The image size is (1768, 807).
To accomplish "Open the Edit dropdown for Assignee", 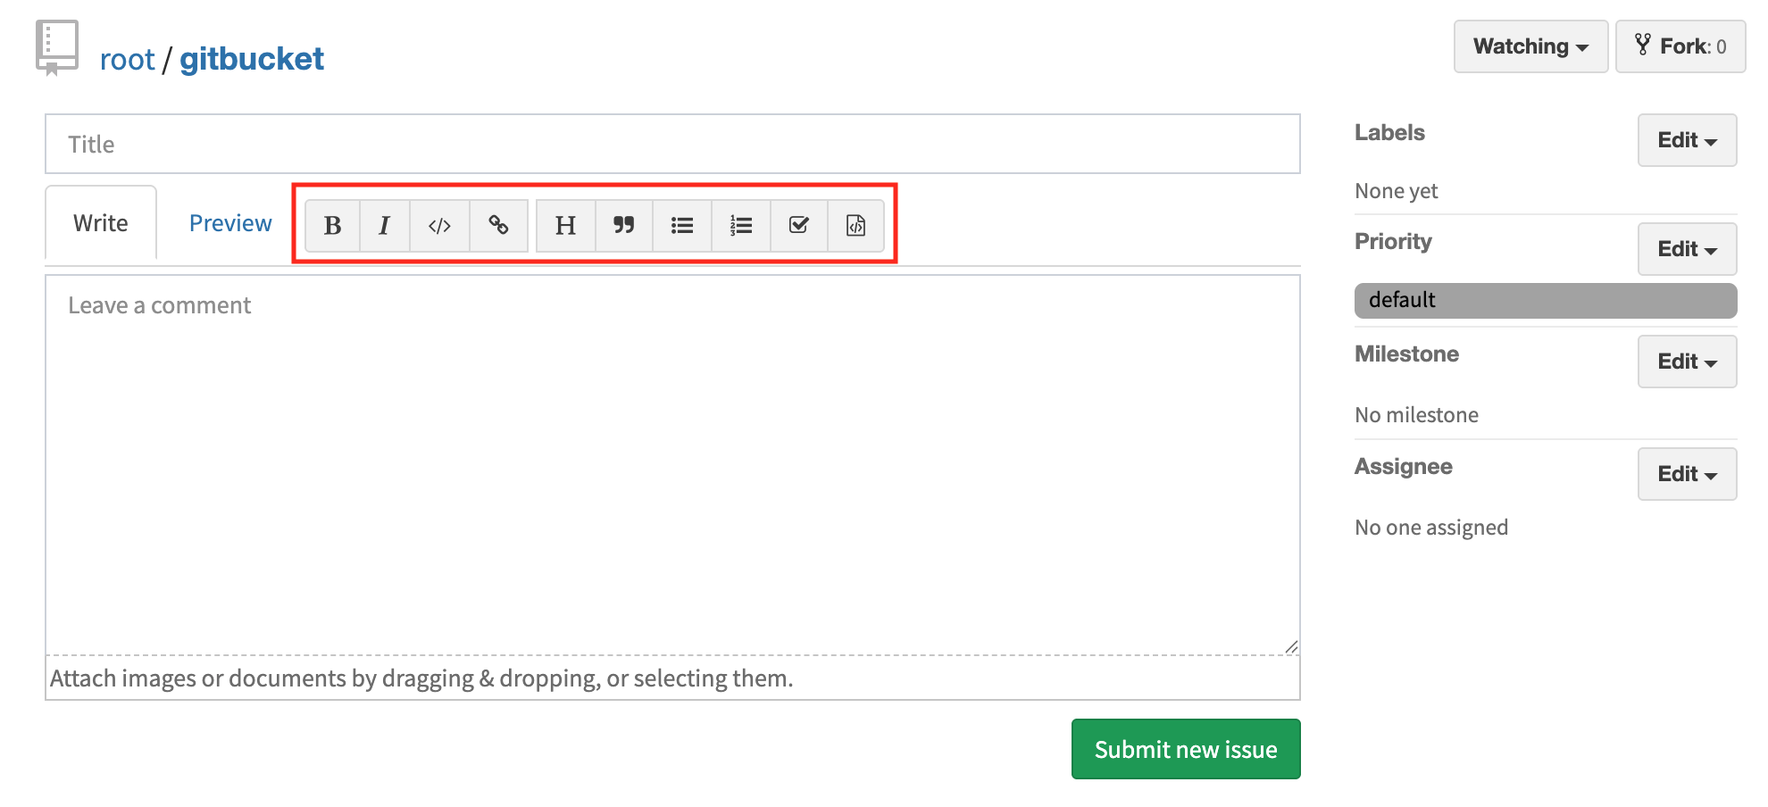I will [x=1685, y=474].
